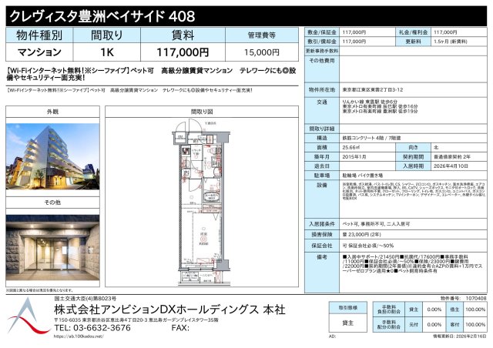Image resolution: width=493 pixels, height=348 pixels.
Task: Click the title クレヴィスタ豊洲ベイサイド 408
Action: pyautogui.click(x=102, y=16)
